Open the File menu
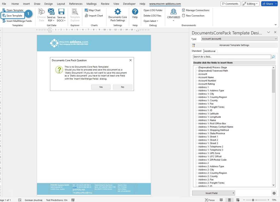This screenshot has height=202, width=280. (4, 4)
